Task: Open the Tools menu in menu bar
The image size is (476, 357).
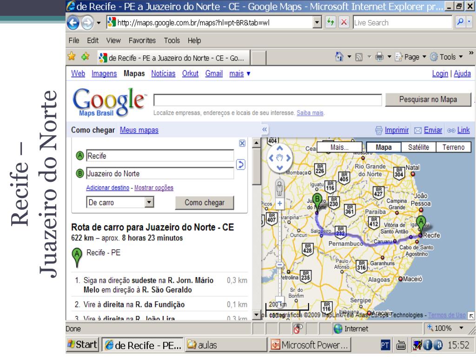Action: [x=172, y=40]
